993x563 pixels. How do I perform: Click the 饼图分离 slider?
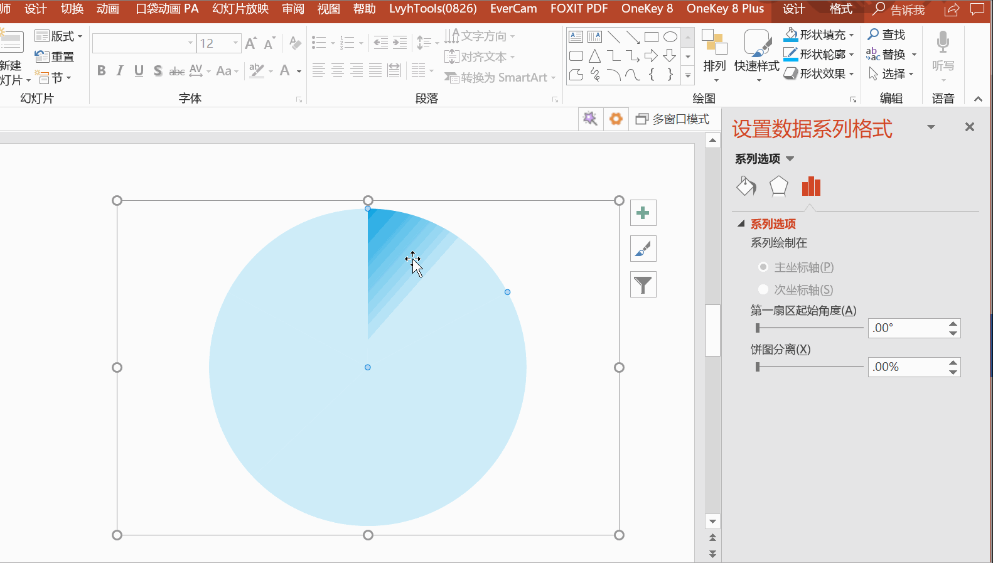click(x=810, y=367)
